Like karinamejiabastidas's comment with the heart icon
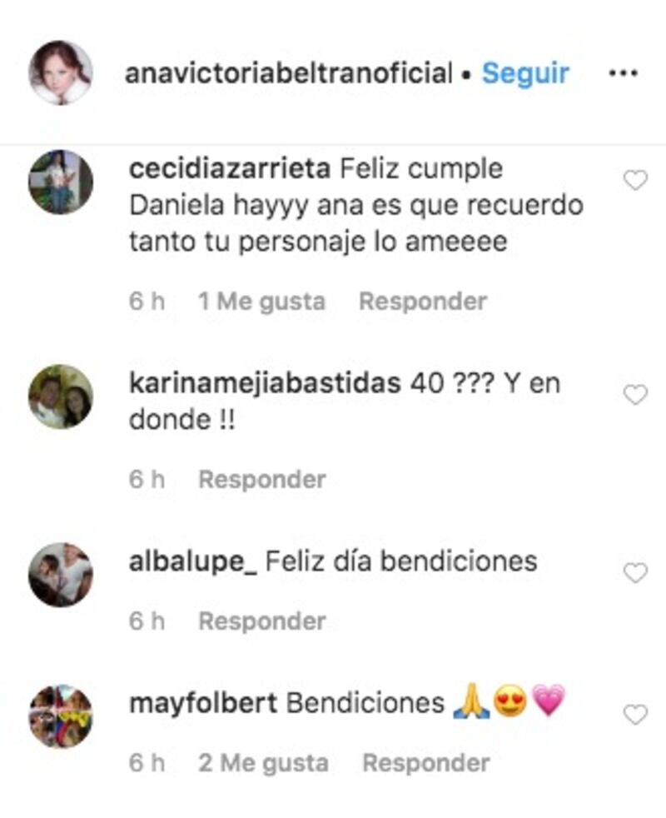Viewport: 666px width, 818px height. click(x=635, y=395)
